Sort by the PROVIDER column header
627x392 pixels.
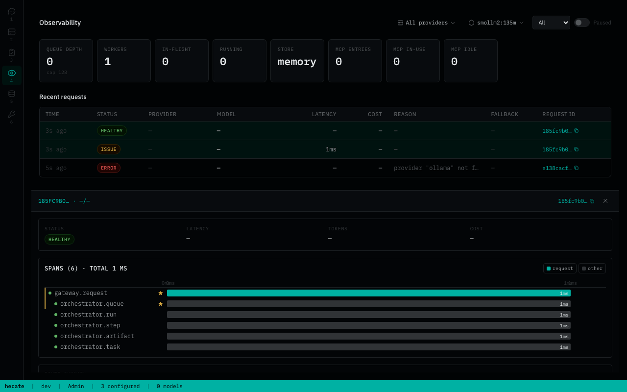163,114
